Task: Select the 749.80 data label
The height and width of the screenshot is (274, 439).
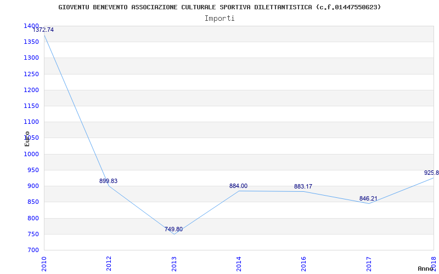Action: pos(173,230)
